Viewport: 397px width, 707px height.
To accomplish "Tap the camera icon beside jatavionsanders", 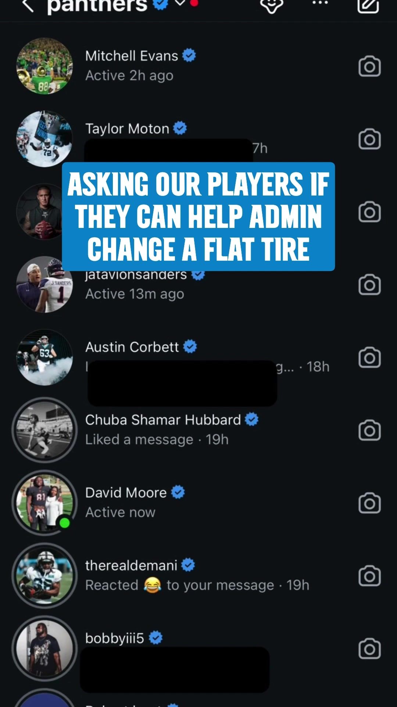I will coord(369,284).
